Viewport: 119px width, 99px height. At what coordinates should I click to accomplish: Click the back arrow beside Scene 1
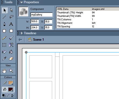20,40
